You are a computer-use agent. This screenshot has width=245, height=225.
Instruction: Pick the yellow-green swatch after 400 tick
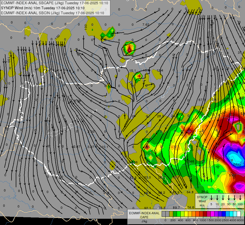tap(182, 214)
